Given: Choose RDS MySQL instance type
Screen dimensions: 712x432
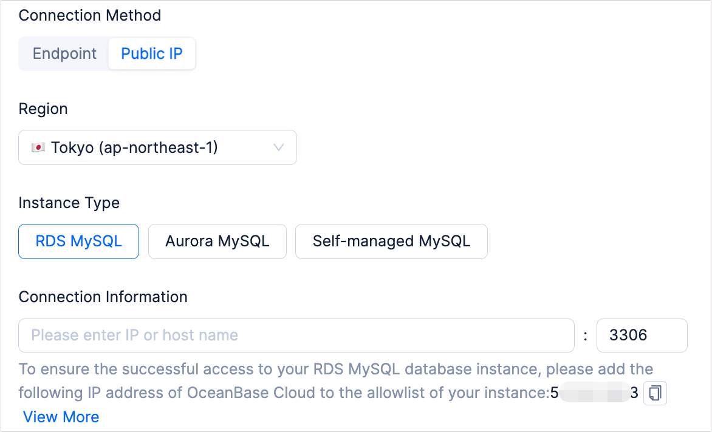Looking at the screenshot, I should click(x=79, y=241).
